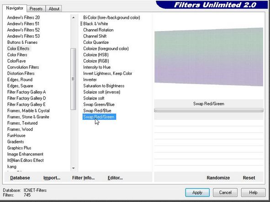Choose Convolution Filters category
This screenshot has height=202, width=270.
click(23, 67)
